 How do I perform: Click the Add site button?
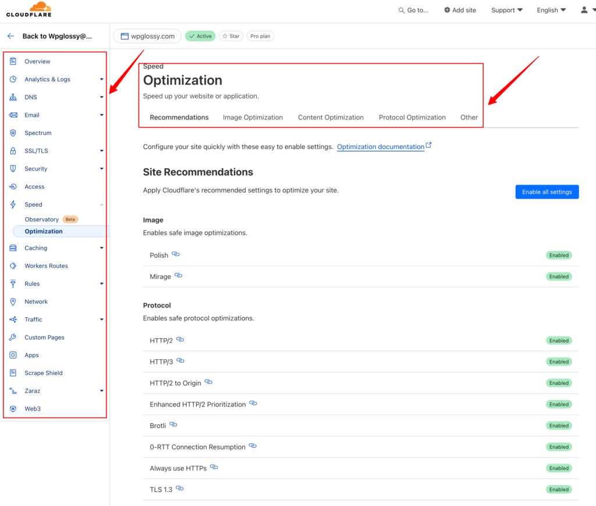(x=460, y=10)
